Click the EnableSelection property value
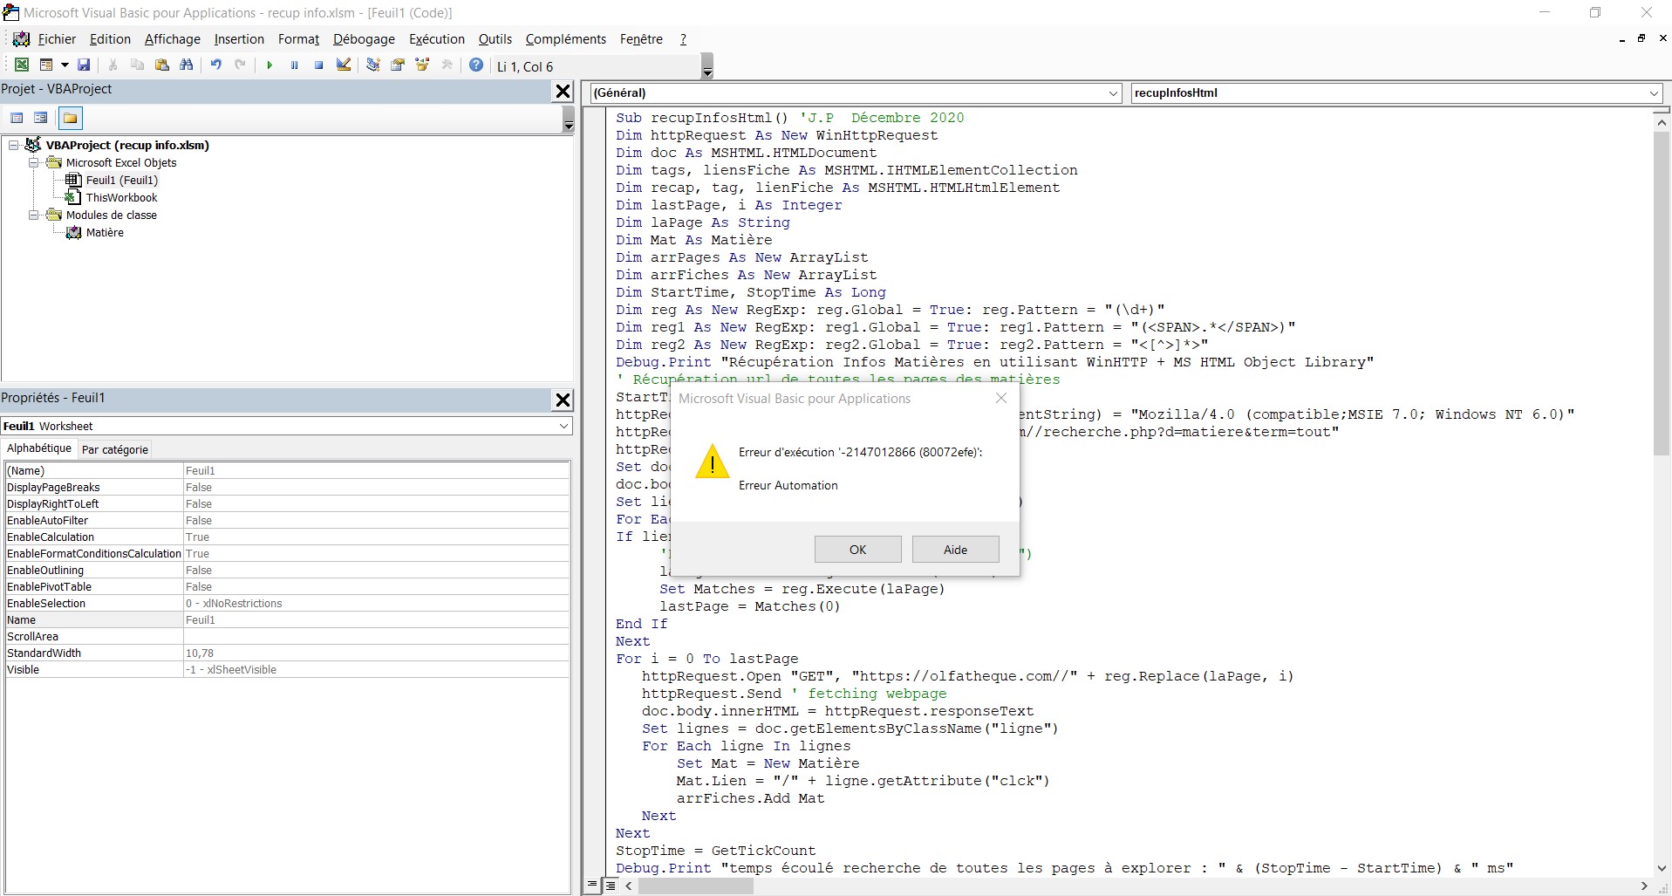The height and width of the screenshot is (896, 1672). pyautogui.click(x=376, y=603)
